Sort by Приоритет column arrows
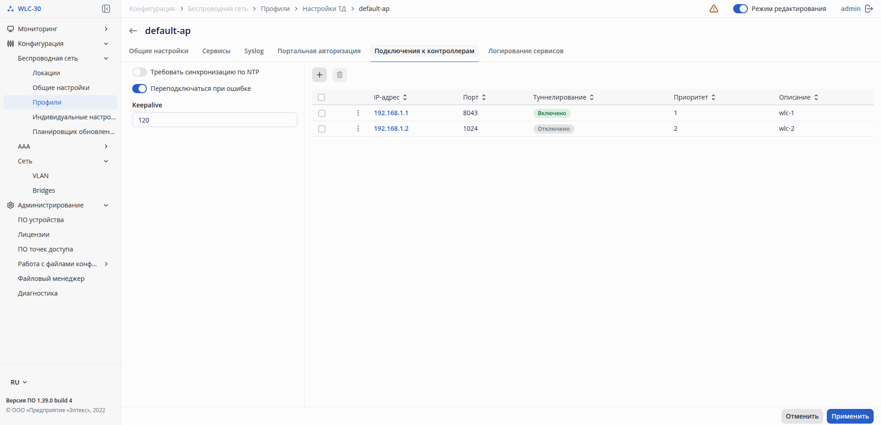Viewport: 881px width, 425px height. [x=713, y=97]
